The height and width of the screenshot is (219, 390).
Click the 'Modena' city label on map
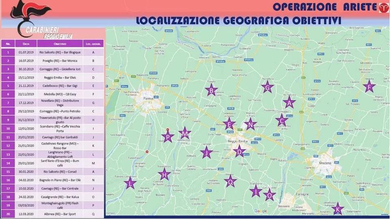tap(325, 163)
